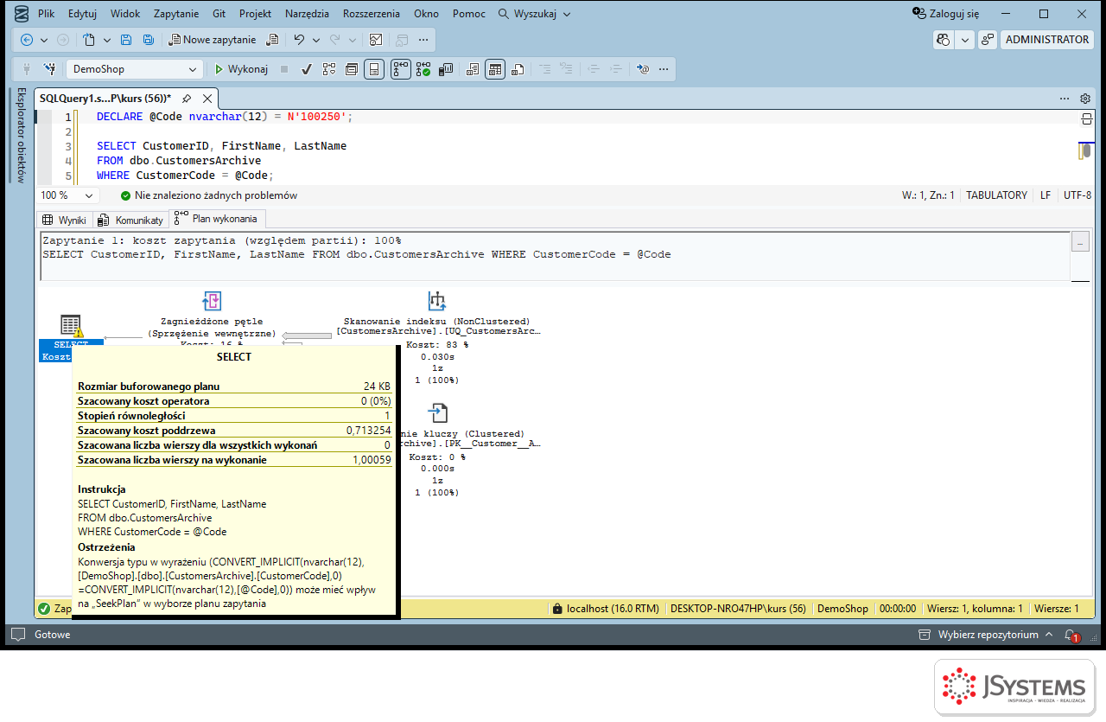This screenshot has width=1106, height=722.
Task: Toggle Results to Grid mode
Action: [495, 69]
